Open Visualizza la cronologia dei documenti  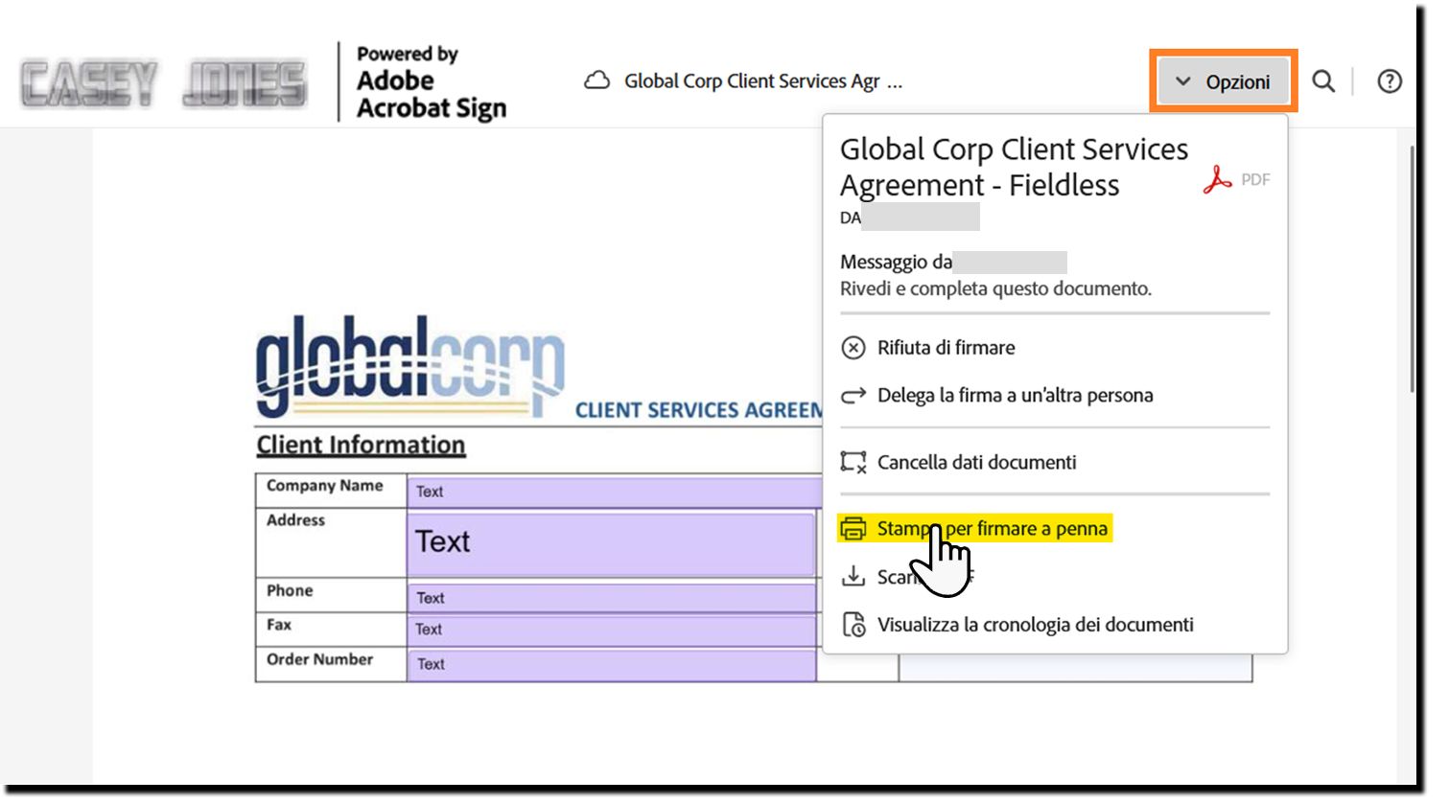[1017, 625]
